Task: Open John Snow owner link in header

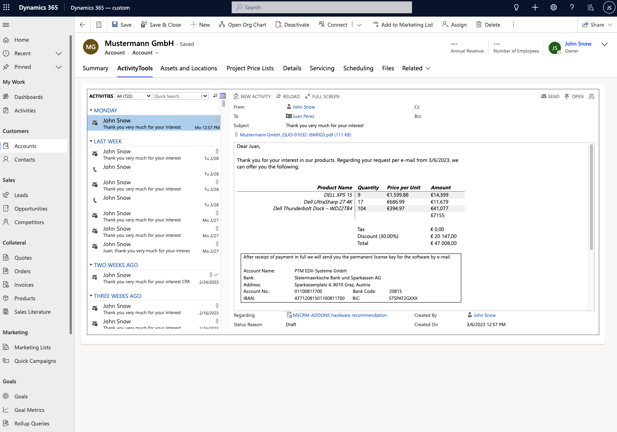Action: coord(578,44)
